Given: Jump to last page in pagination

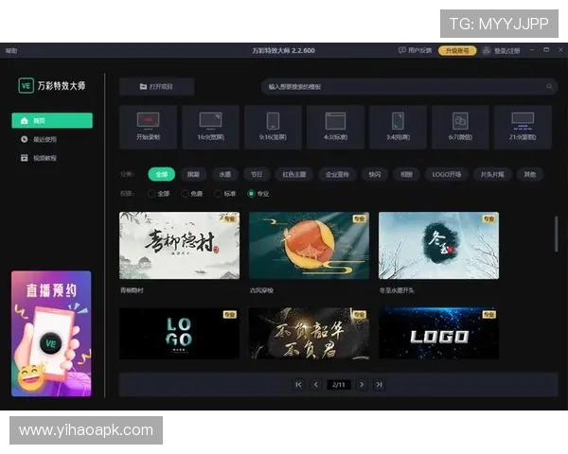Looking at the screenshot, I should click(379, 385).
